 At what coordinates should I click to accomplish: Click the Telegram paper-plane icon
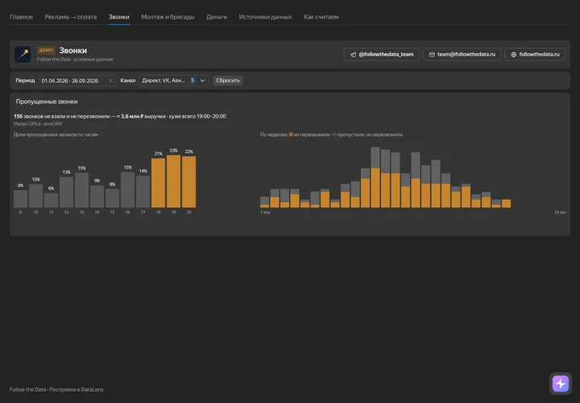coord(354,55)
